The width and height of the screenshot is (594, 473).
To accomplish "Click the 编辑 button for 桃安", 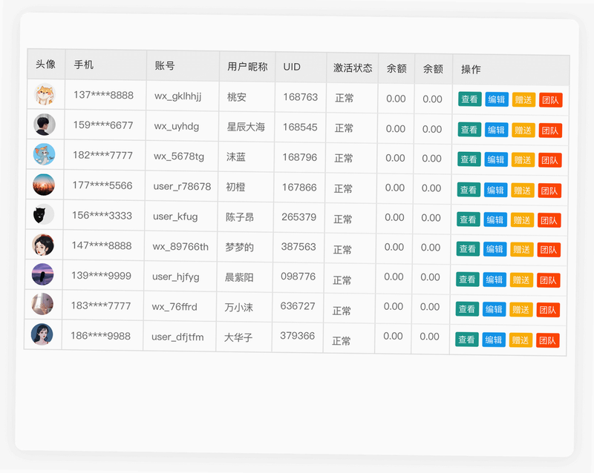I will [497, 99].
